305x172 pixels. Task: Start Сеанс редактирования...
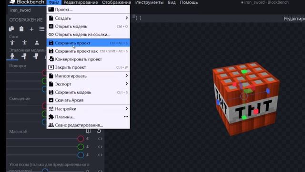coord(88,125)
